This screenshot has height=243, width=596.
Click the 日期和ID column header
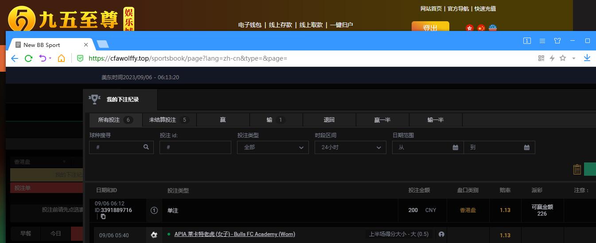pyautogui.click(x=106, y=190)
